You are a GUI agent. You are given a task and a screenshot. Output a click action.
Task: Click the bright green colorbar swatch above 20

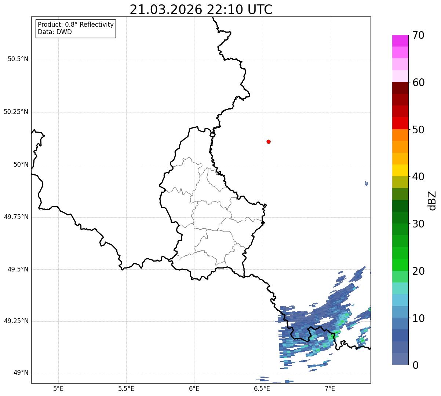pos(400,264)
